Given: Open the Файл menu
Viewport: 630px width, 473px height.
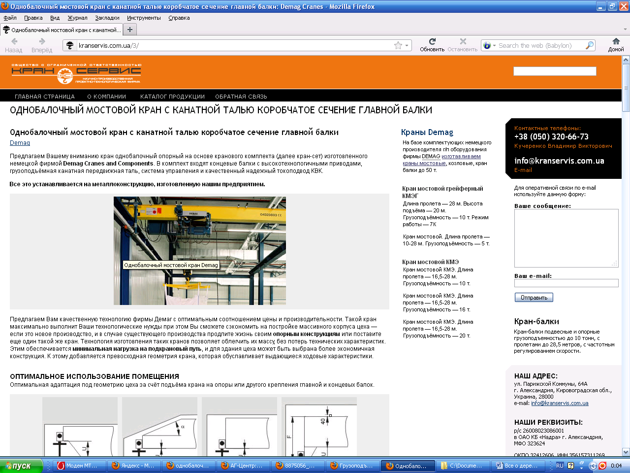Looking at the screenshot, I should [10, 18].
